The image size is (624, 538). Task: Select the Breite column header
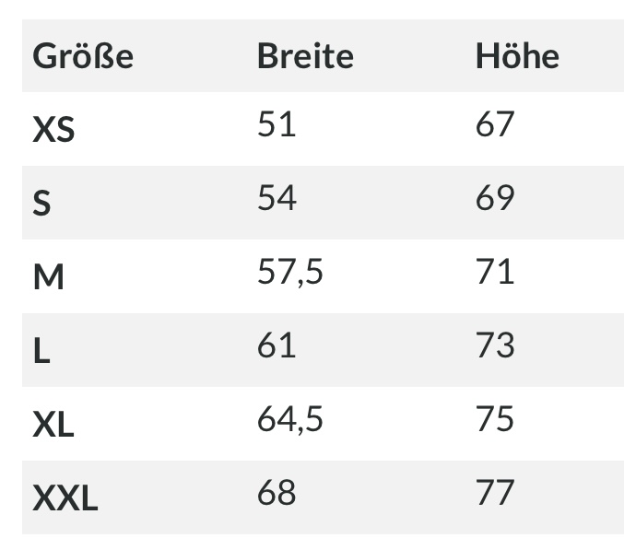(305, 57)
